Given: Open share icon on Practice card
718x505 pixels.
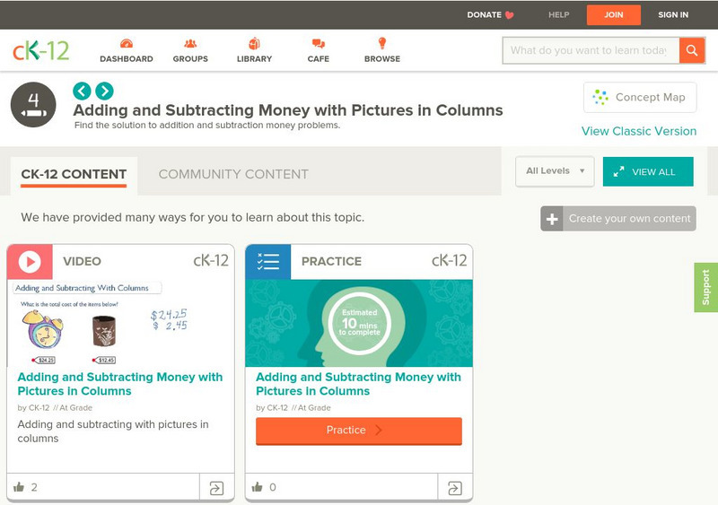Looking at the screenshot, I should (455, 488).
